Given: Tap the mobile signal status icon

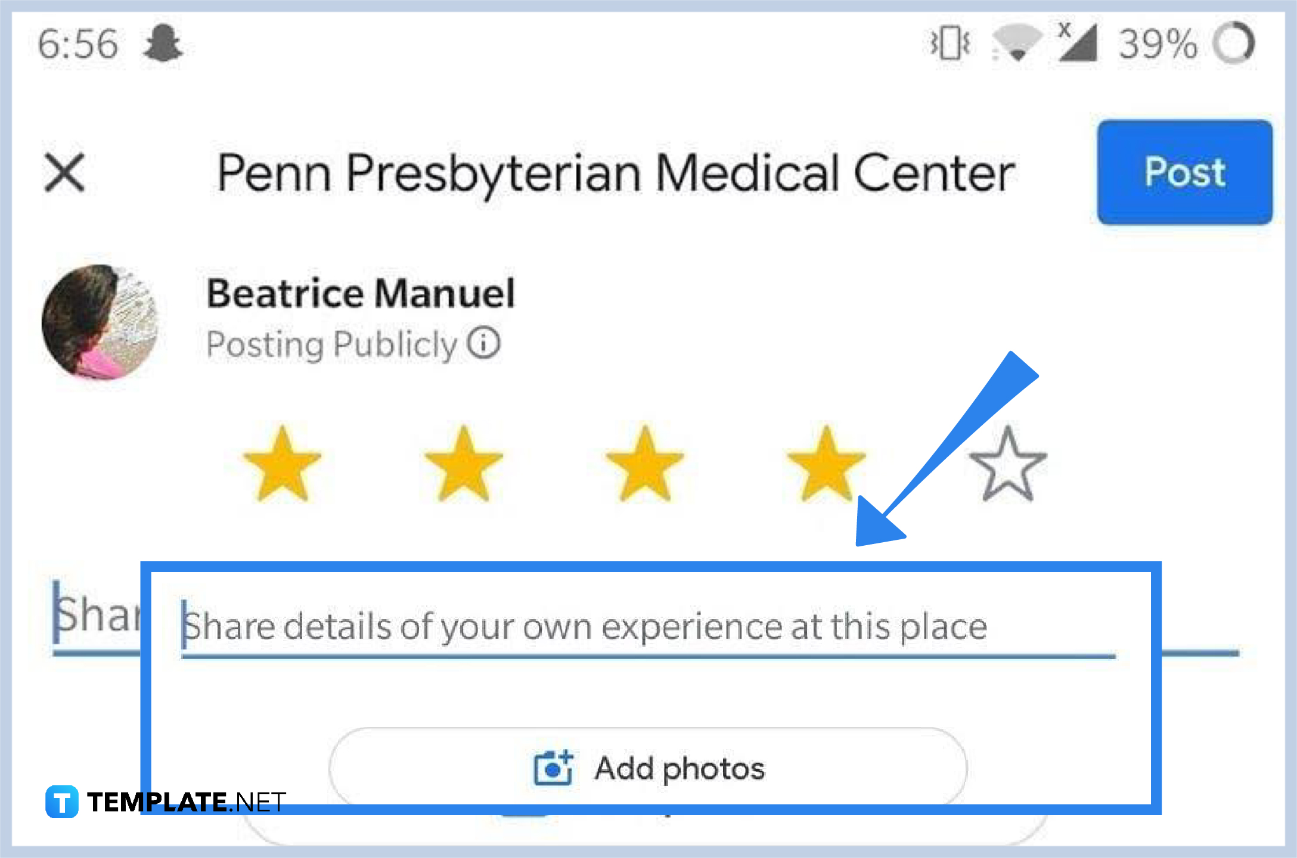Looking at the screenshot, I should coord(1077,42).
